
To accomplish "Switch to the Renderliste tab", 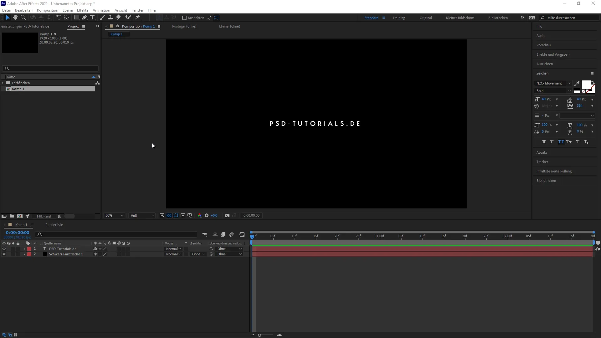I will (54, 225).
